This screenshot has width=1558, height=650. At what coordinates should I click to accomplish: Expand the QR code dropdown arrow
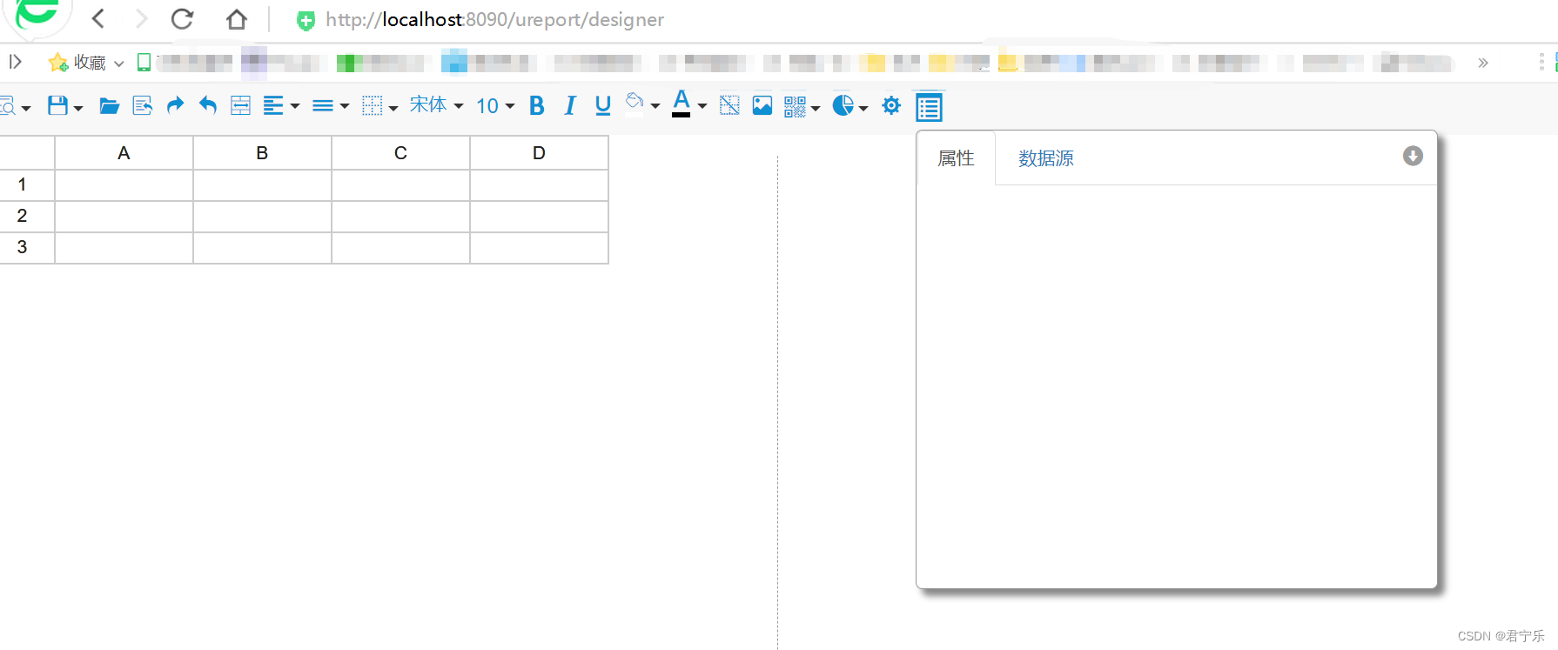[816, 108]
